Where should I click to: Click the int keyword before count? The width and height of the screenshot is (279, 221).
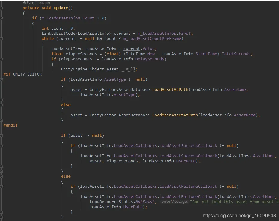[x=45, y=28]
